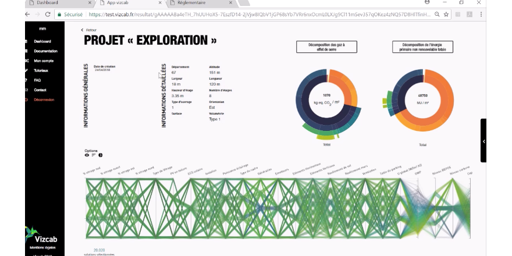The width and height of the screenshot is (512, 256).
Task: Click the 'Niveau BEPOS' axis label
Action: point(442,170)
